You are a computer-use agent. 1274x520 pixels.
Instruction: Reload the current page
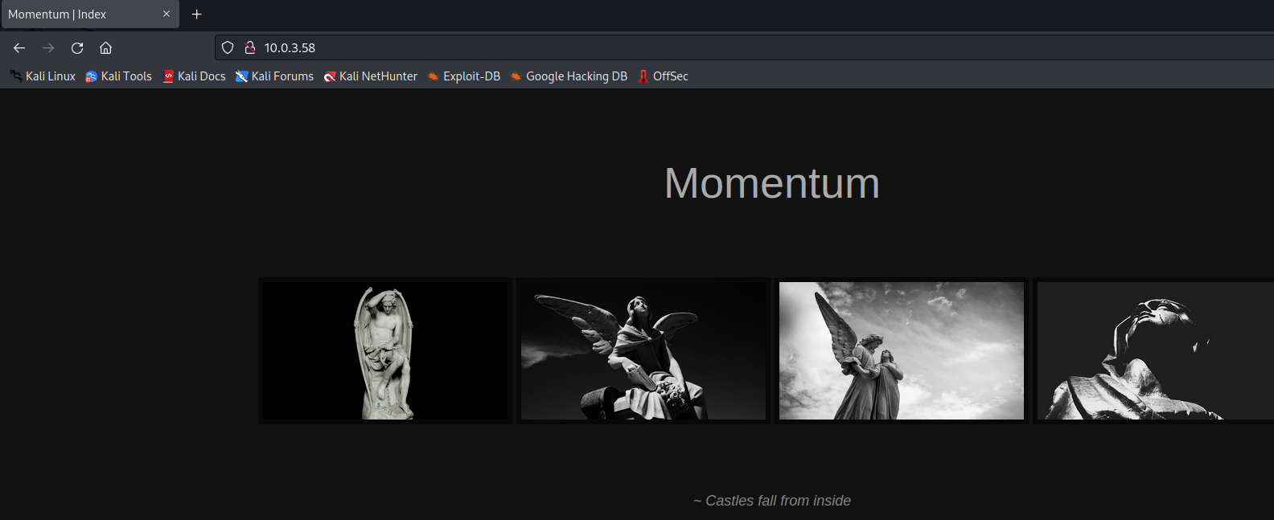[x=77, y=48]
